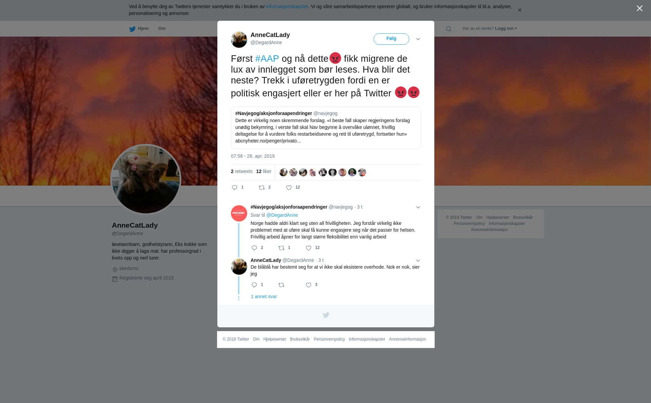Open the Logg inn dropdown

tap(506, 28)
